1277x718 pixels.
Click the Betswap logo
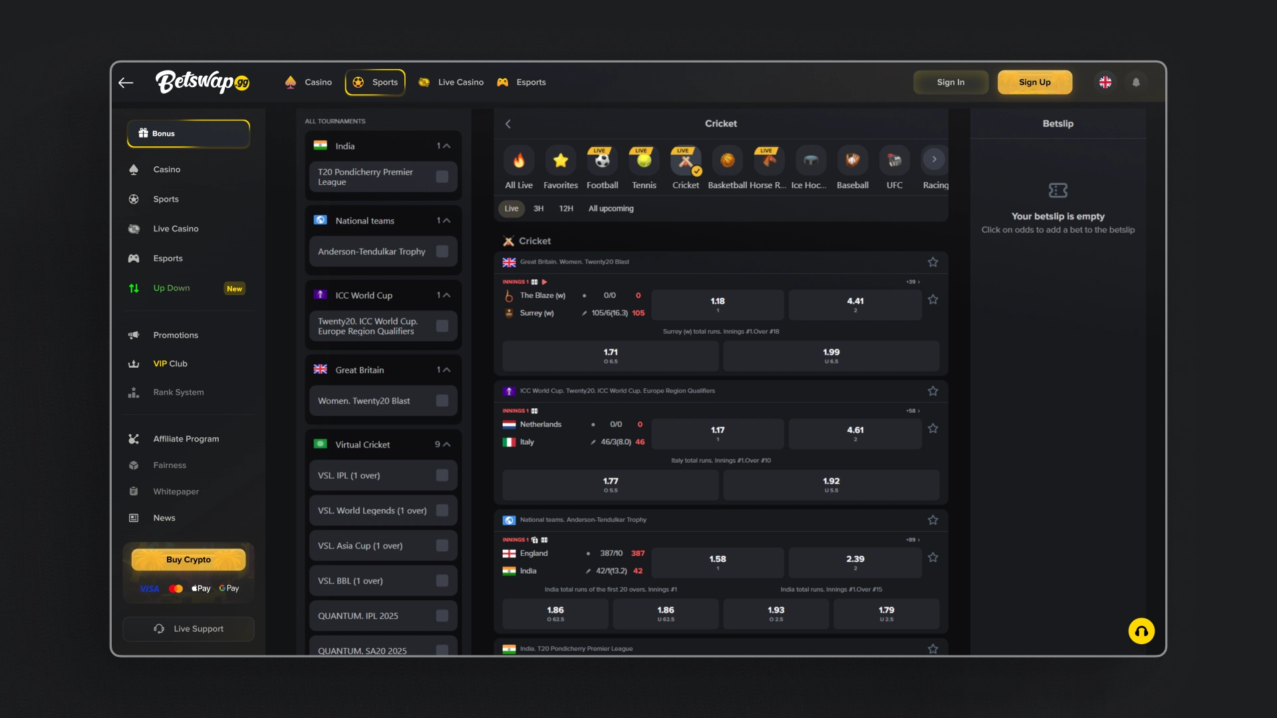pyautogui.click(x=202, y=82)
